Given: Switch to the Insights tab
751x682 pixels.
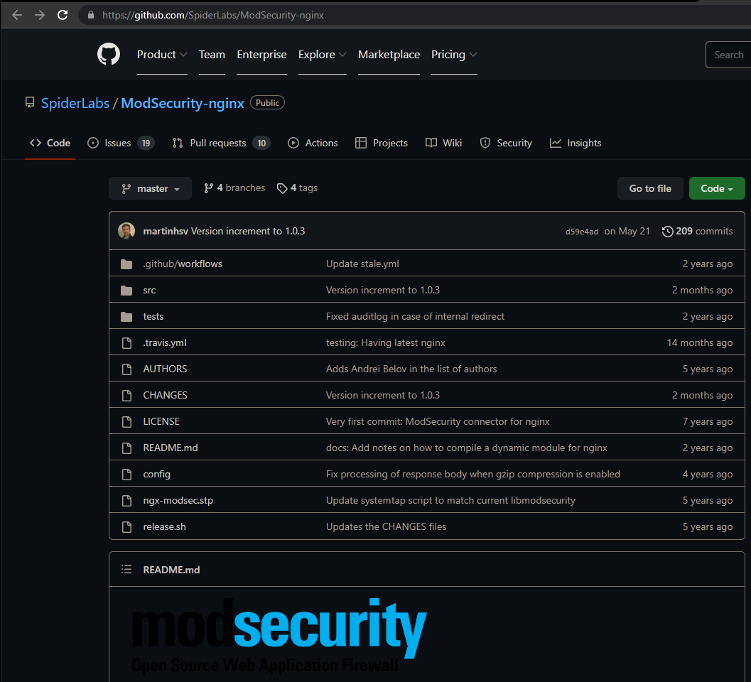Looking at the screenshot, I should 576,143.
